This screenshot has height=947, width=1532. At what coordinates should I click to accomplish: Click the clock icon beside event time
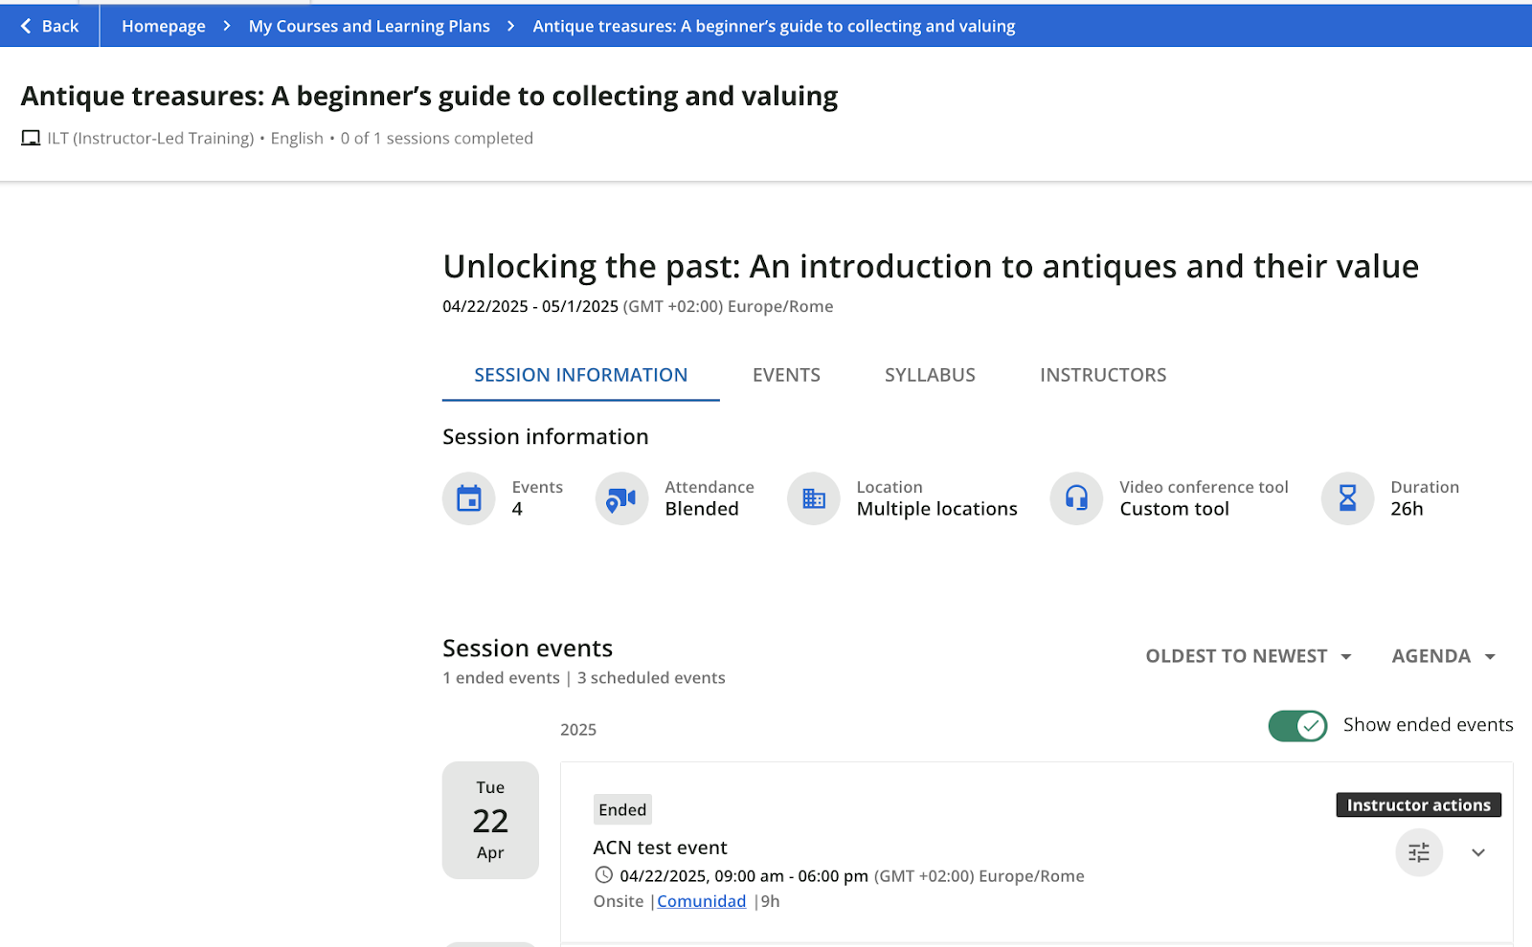[603, 875]
